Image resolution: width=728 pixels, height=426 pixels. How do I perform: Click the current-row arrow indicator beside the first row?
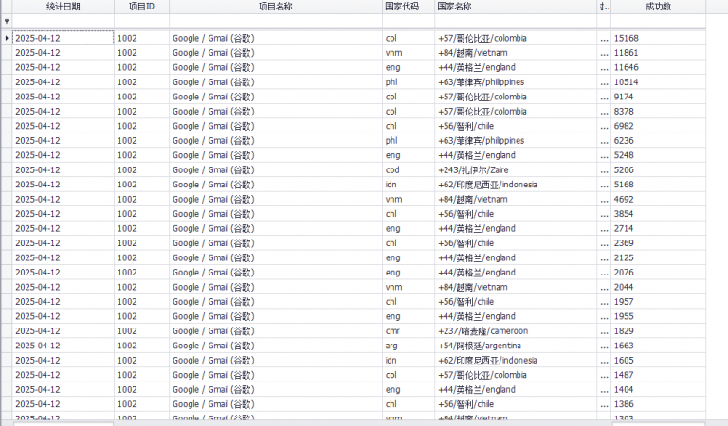pos(7,38)
